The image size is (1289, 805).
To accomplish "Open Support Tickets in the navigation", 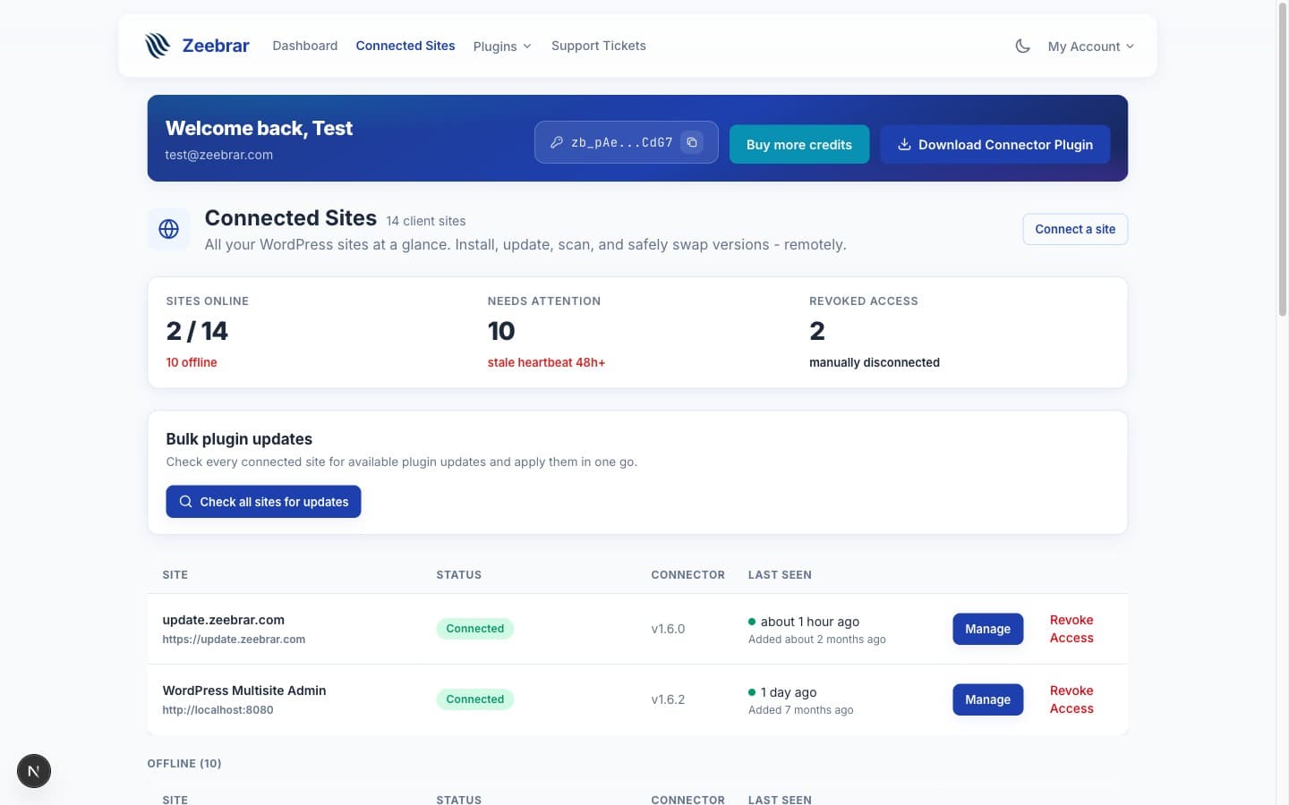I will (x=599, y=46).
